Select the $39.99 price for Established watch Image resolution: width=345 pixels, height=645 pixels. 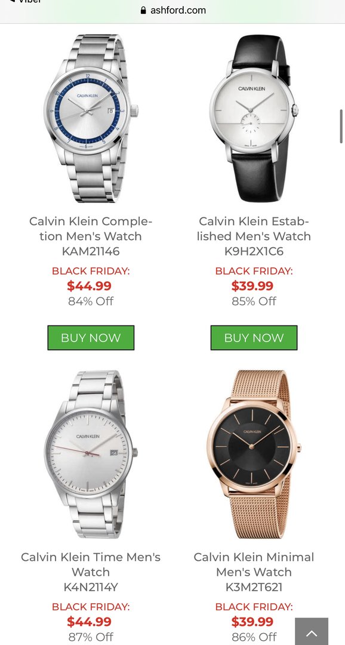point(252,285)
